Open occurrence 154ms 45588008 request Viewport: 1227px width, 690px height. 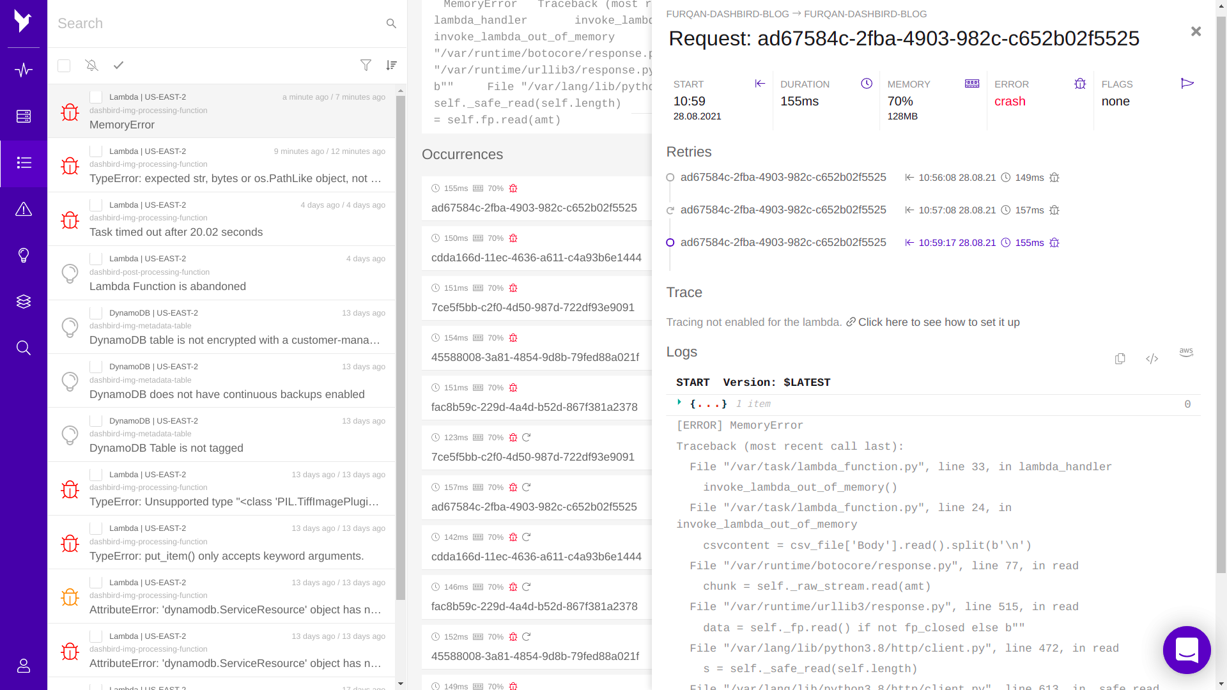[x=536, y=348]
